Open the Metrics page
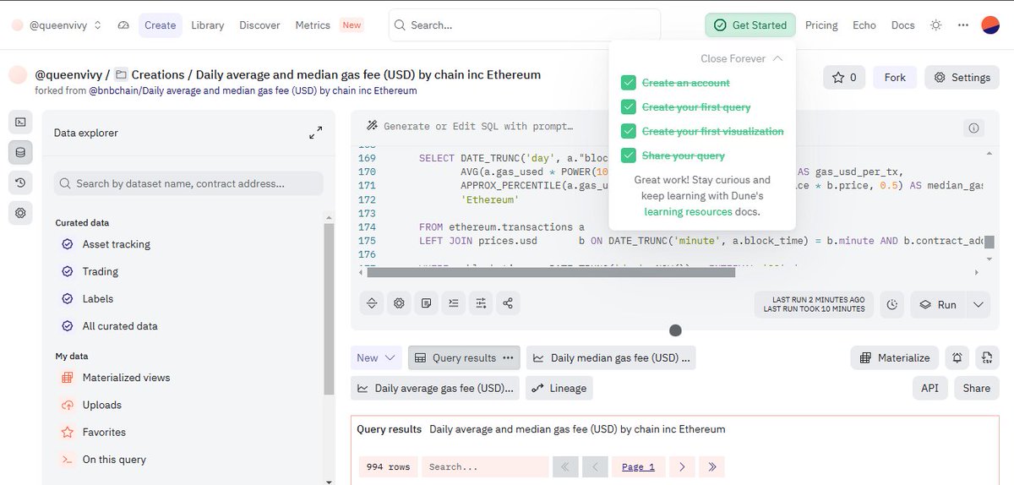The image size is (1014, 485). point(313,25)
